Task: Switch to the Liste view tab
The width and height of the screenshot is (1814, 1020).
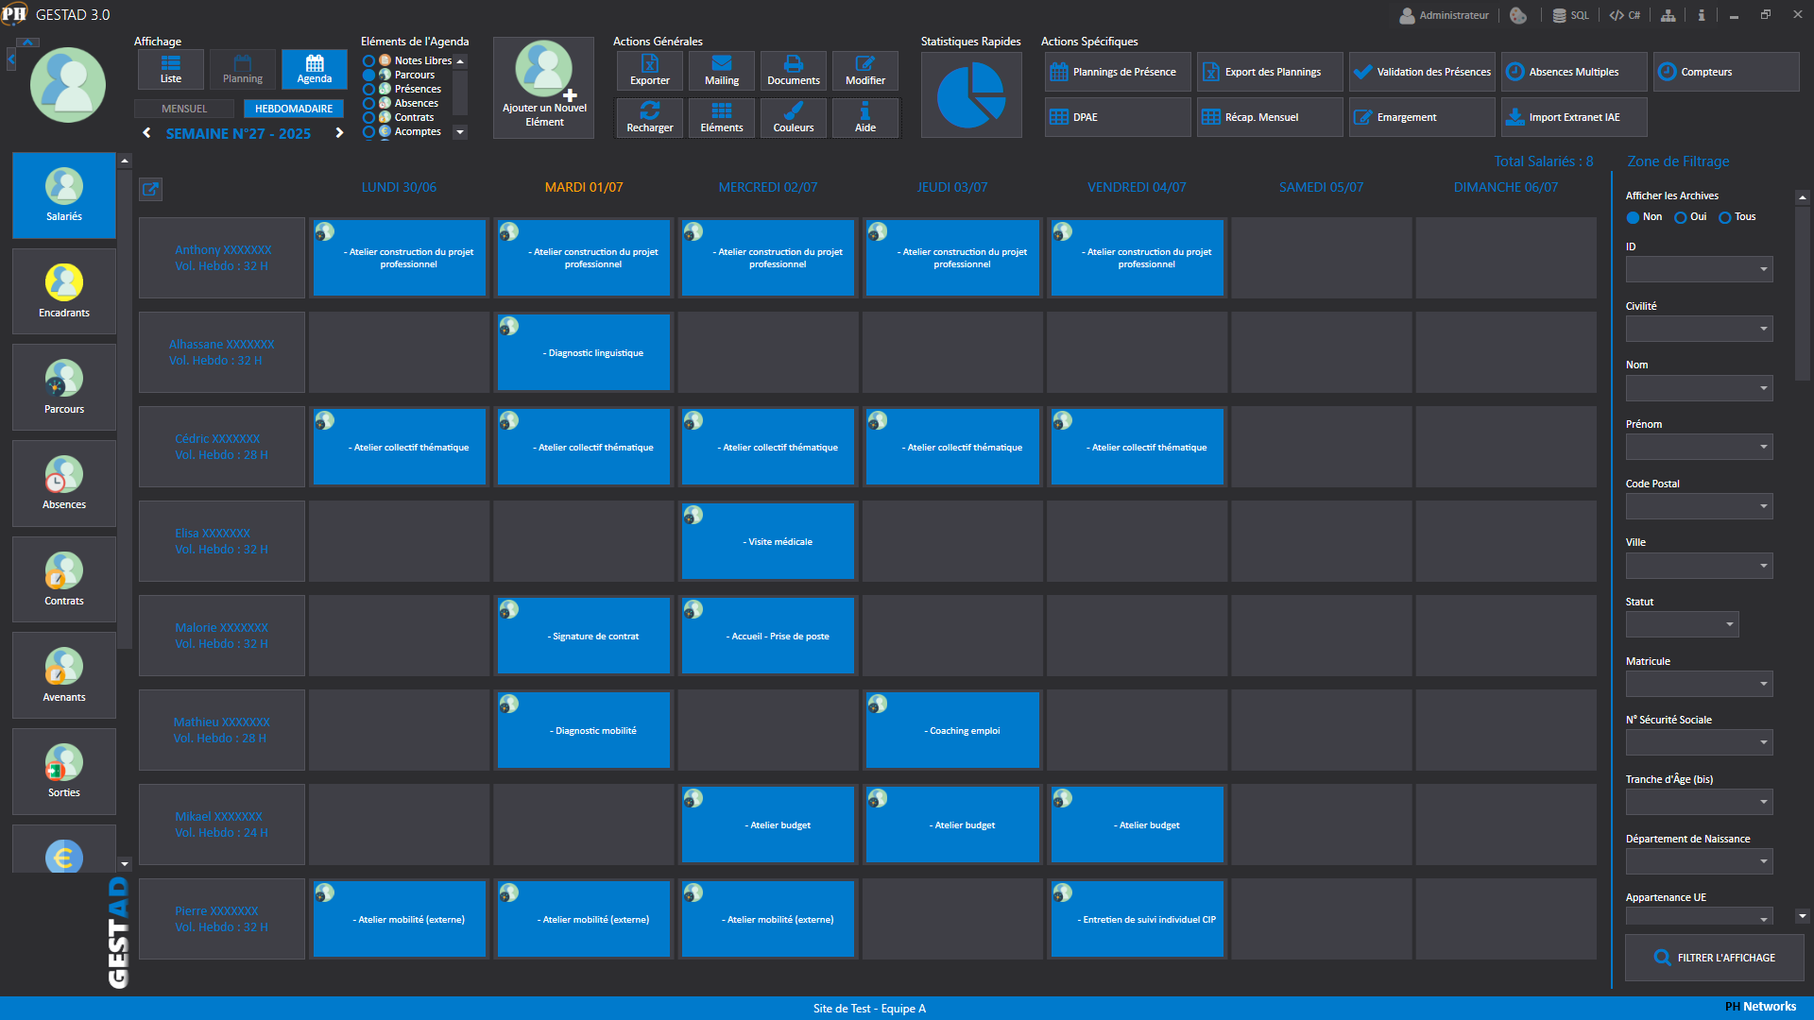Action: tap(171, 69)
